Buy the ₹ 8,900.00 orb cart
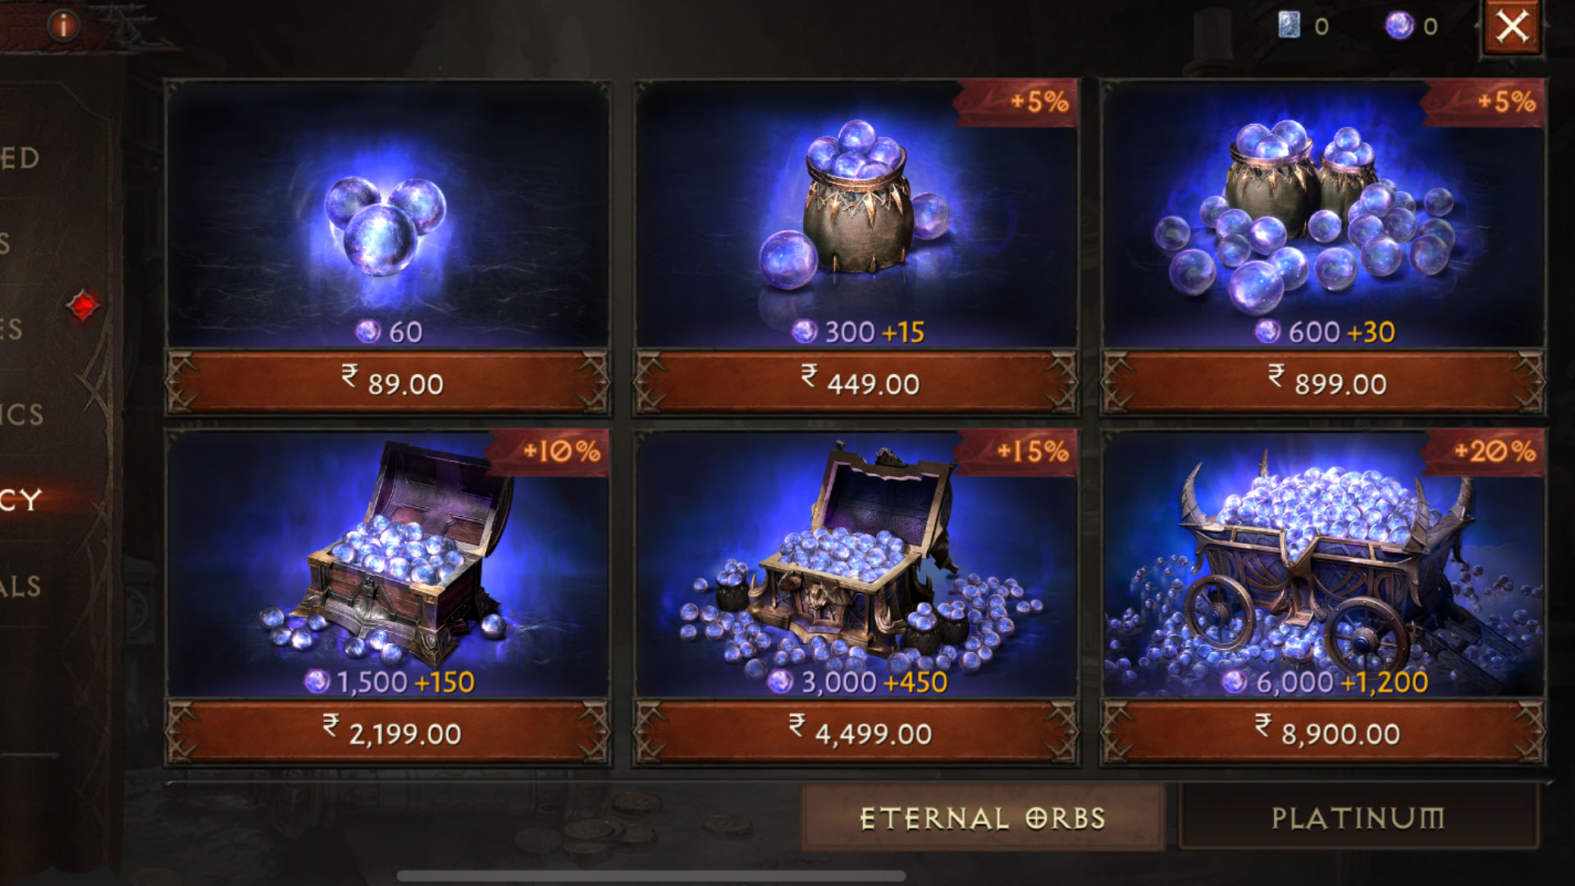 (x=1323, y=732)
